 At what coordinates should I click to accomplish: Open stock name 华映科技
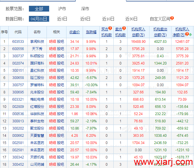point(37,114)
